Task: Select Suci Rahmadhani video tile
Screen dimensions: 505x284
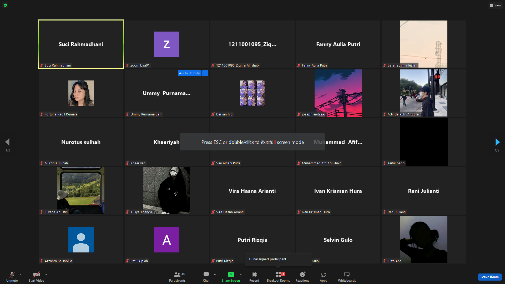Action: 81,44
